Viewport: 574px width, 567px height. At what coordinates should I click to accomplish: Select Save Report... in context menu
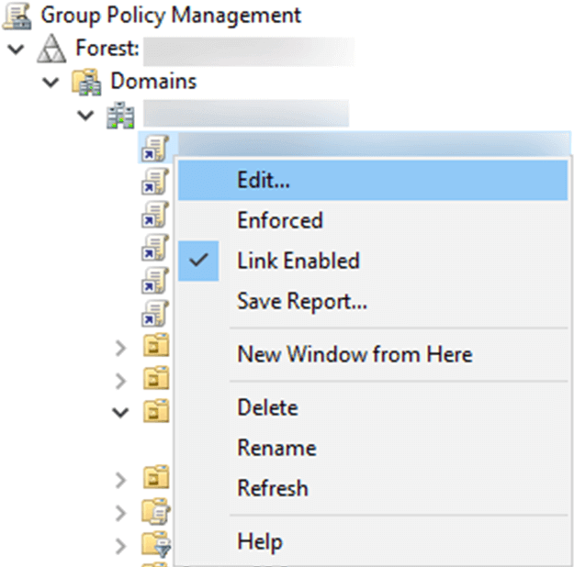(302, 301)
